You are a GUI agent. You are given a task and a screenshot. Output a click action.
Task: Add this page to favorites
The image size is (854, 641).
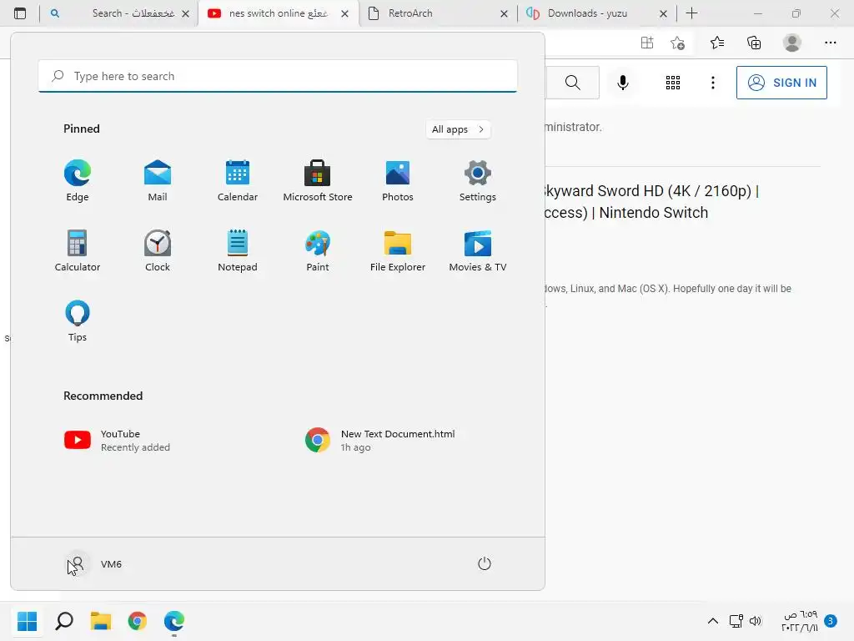[677, 43]
